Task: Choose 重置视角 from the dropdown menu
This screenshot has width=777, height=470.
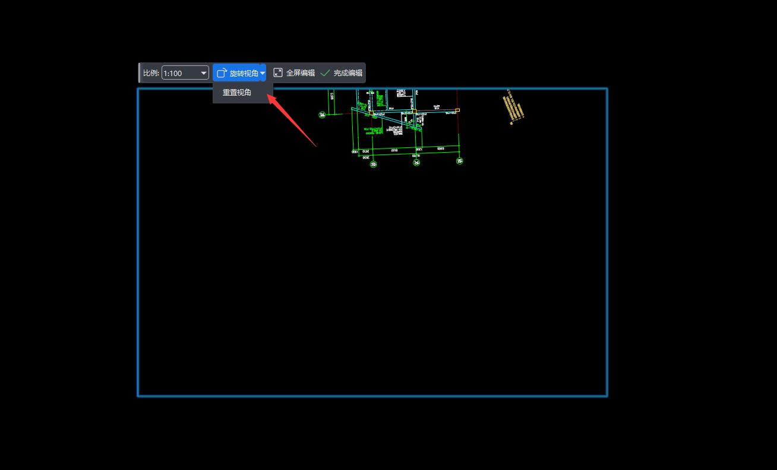Action: coord(237,93)
